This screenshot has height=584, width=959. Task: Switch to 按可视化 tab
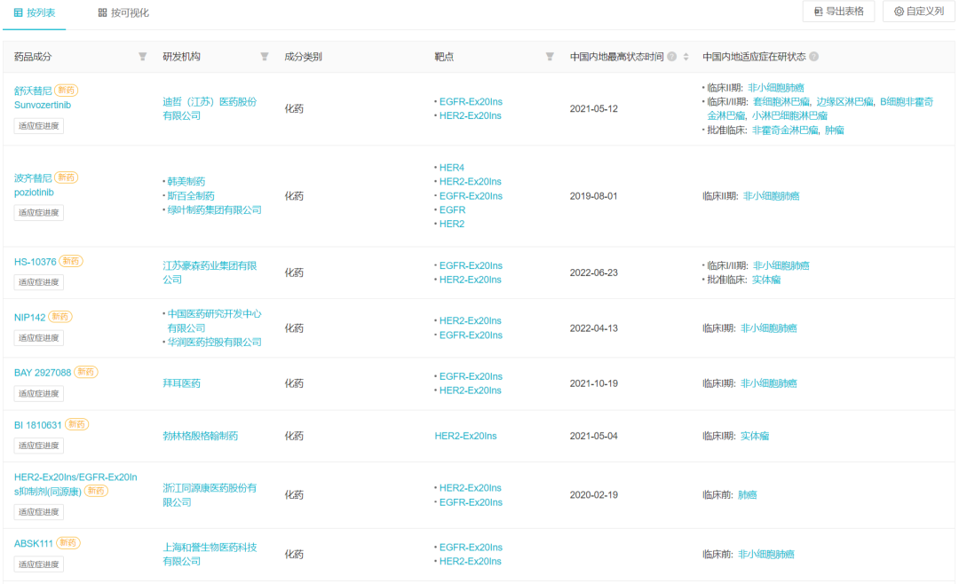coord(123,12)
